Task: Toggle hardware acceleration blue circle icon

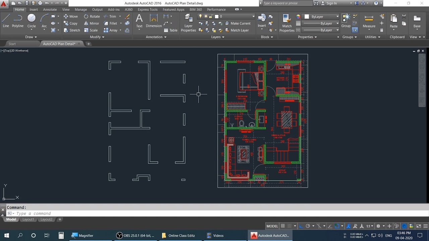Action: [x=404, y=226]
